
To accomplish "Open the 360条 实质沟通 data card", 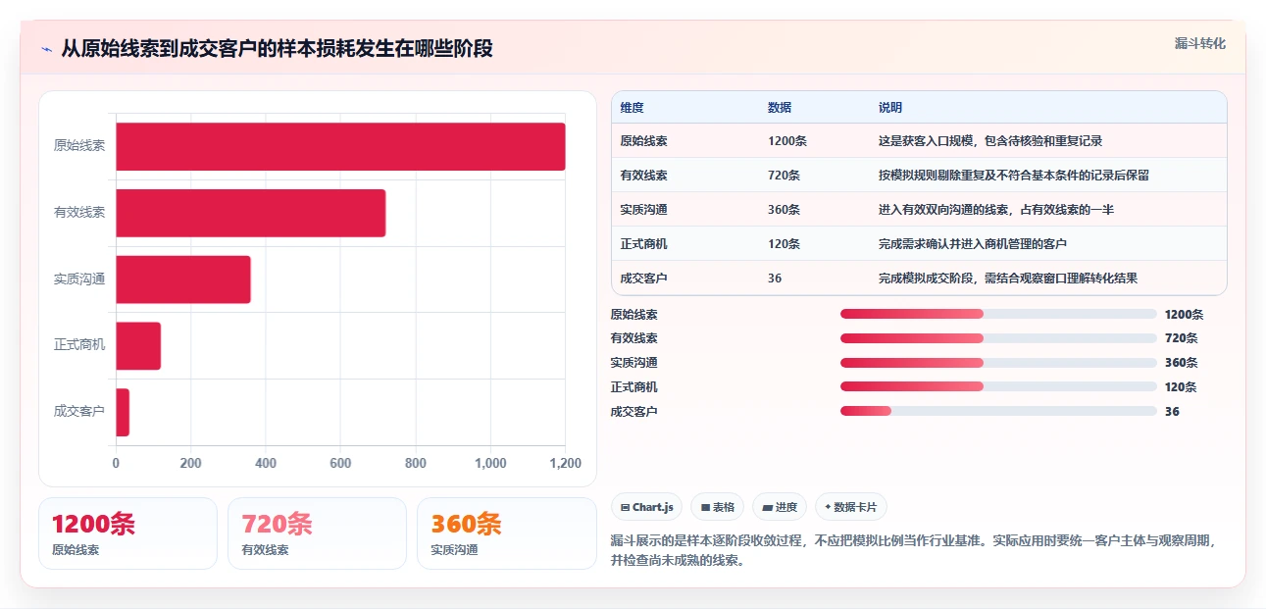I will [507, 533].
